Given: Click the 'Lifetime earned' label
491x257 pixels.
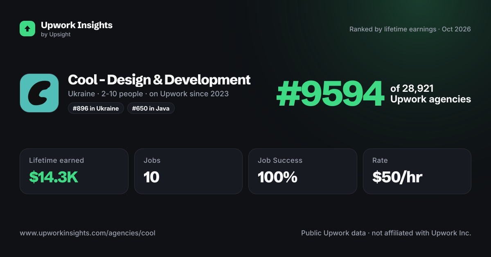Looking at the screenshot, I should pos(56,160).
